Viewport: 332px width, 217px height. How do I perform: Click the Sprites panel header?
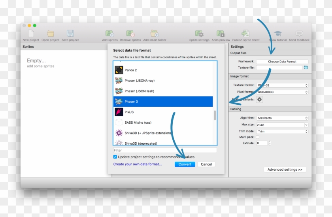click(x=64, y=47)
